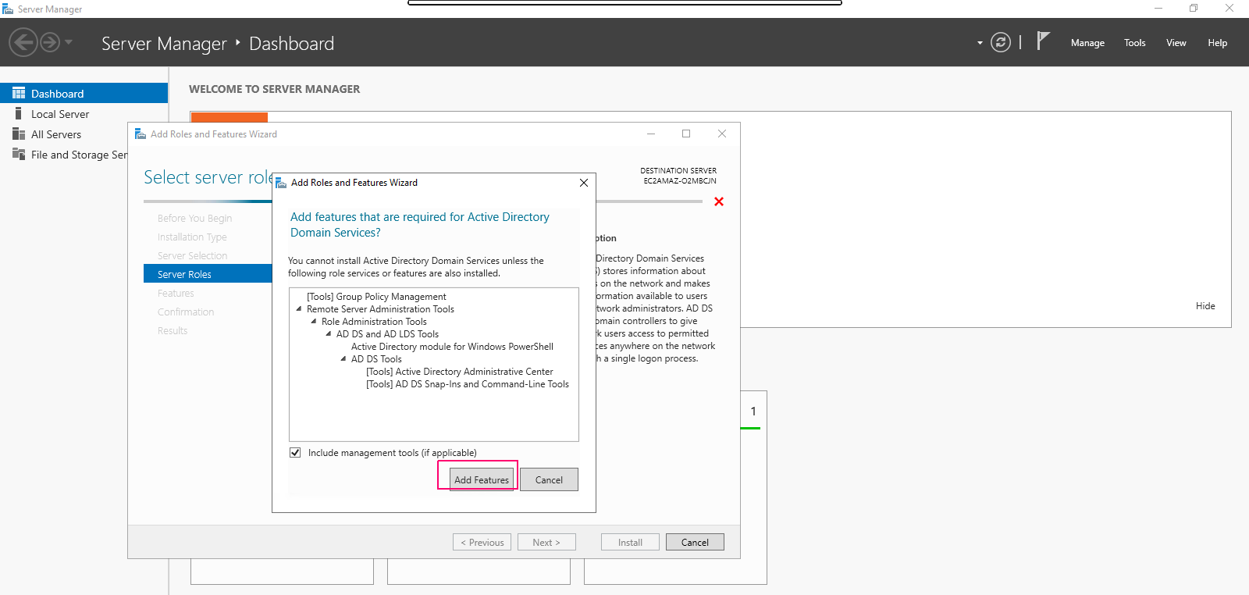This screenshot has width=1249, height=595.
Task: Select [Tools] Group Policy Management entry
Action: (376, 297)
